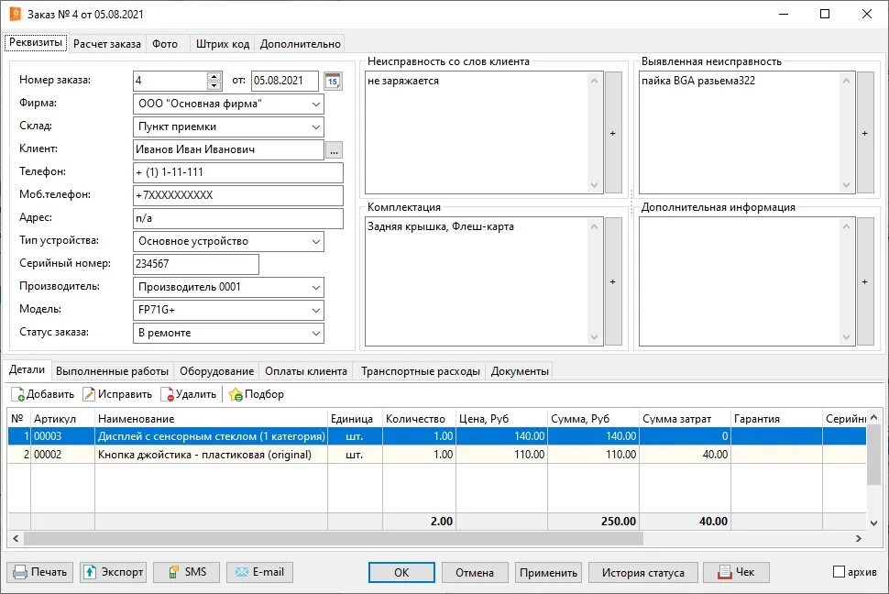Open the Оплаты клиента tab
This screenshot has width=889, height=594.
(306, 371)
